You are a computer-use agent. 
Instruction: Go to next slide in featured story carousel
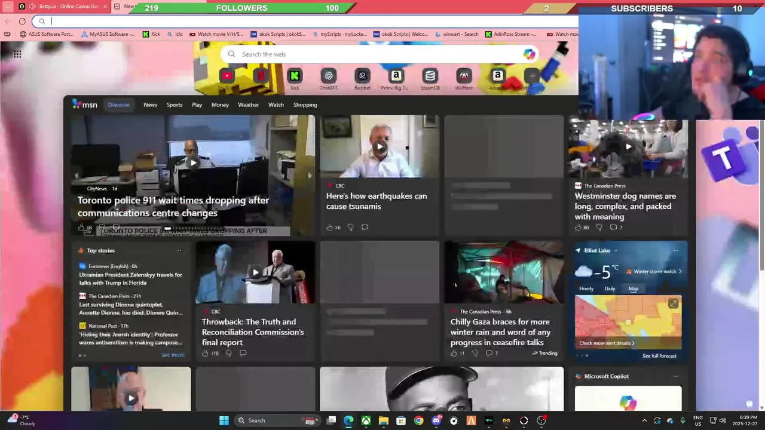[309, 176]
